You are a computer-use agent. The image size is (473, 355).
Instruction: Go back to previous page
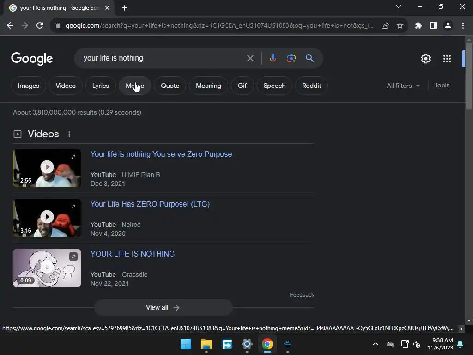10,26
